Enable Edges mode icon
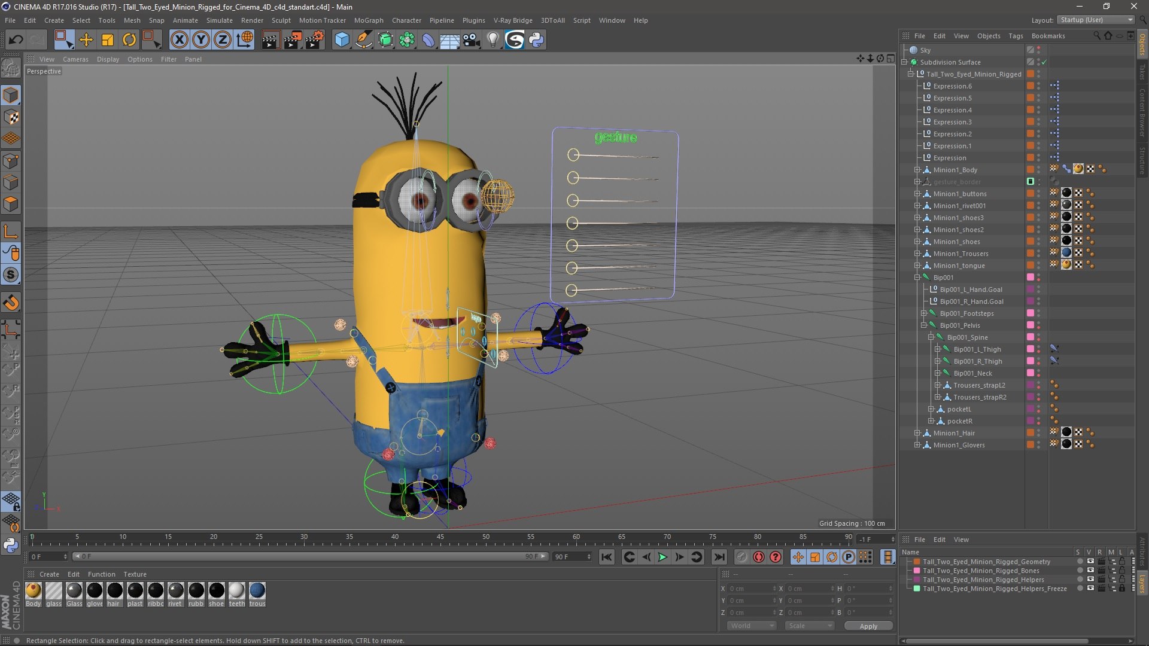1149x646 pixels. (x=11, y=182)
